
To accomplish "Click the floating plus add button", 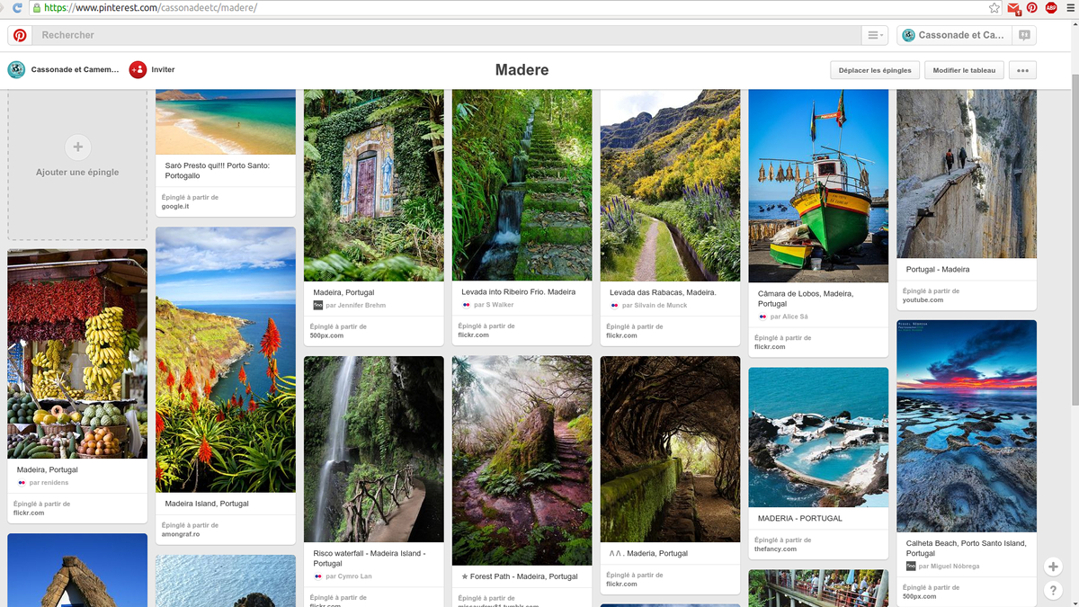I will point(1053,567).
